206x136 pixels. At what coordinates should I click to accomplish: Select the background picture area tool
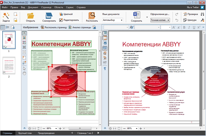(24, 42)
